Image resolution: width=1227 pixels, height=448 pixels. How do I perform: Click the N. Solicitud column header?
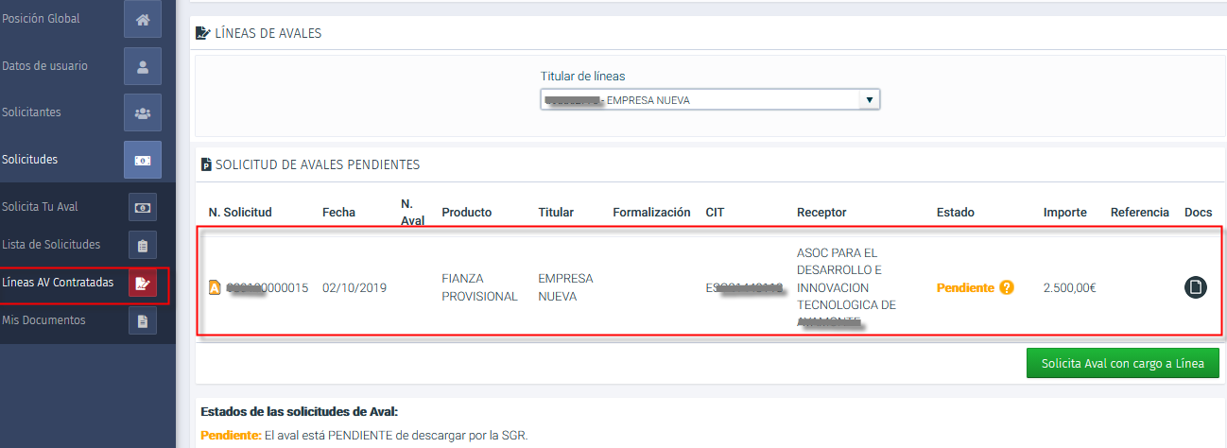pos(240,213)
